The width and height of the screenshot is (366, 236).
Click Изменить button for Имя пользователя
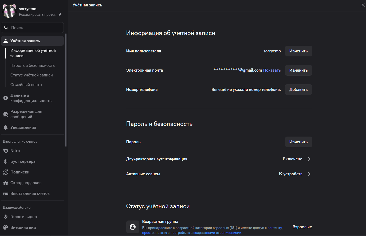point(298,51)
